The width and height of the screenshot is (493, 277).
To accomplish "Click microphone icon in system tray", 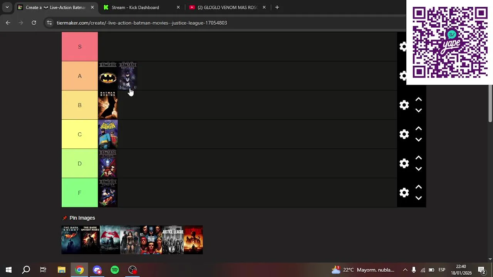I will tap(414, 270).
